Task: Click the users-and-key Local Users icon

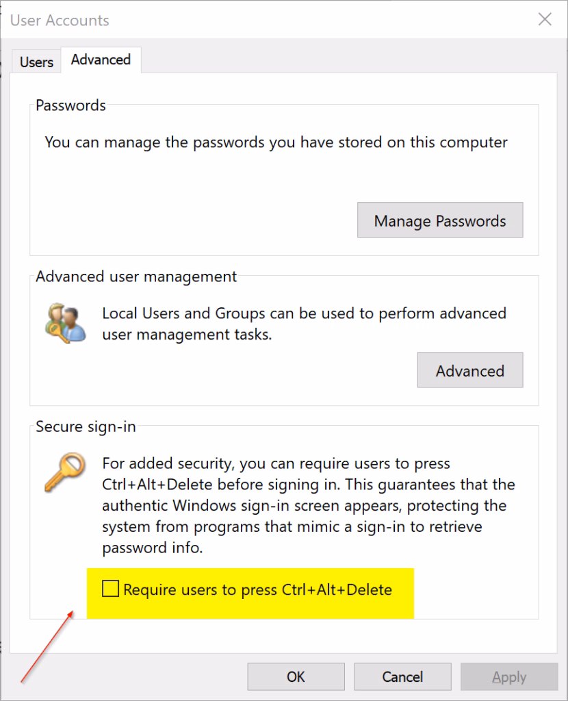Action: pos(65,323)
